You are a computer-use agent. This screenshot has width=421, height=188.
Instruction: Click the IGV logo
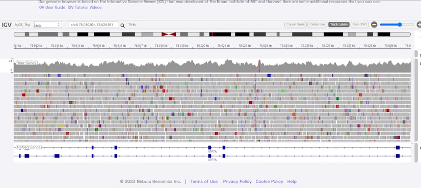coord(7,25)
